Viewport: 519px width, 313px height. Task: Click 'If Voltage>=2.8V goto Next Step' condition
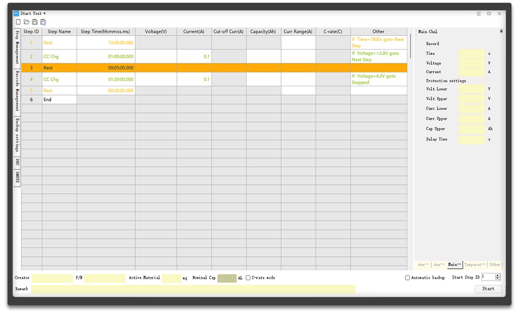click(x=378, y=57)
